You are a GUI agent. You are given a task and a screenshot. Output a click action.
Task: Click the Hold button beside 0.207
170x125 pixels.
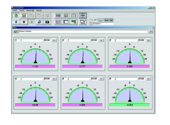point(106,20)
